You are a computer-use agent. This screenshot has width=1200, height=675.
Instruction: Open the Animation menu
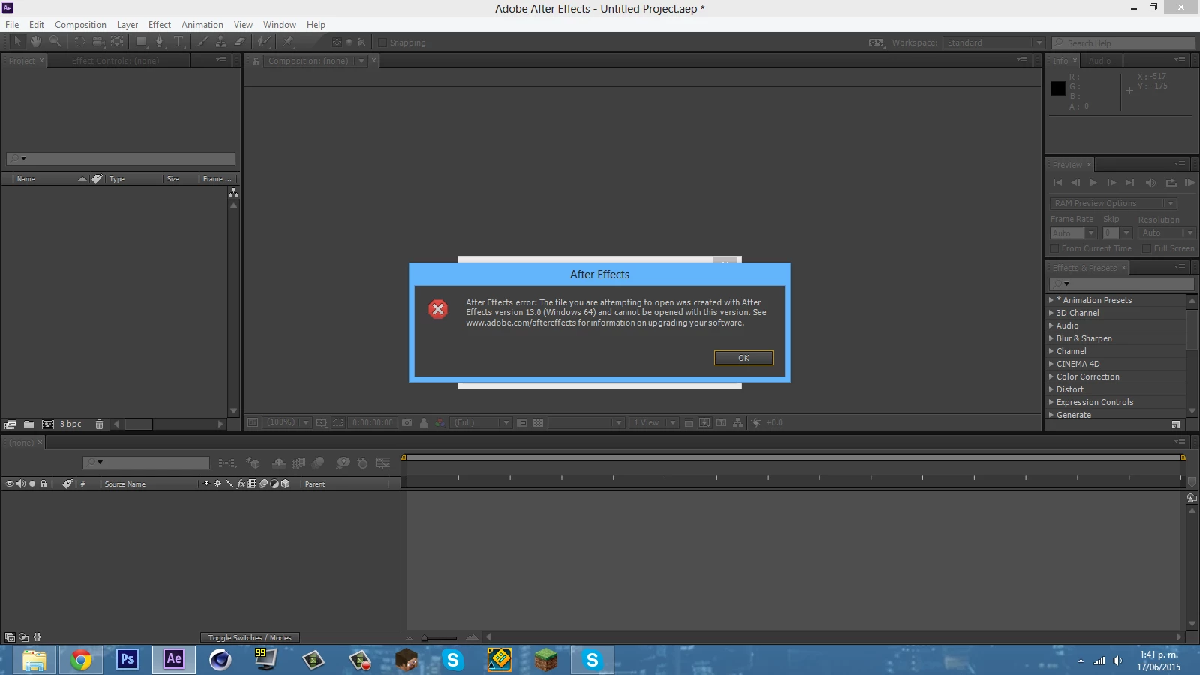(x=202, y=24)
